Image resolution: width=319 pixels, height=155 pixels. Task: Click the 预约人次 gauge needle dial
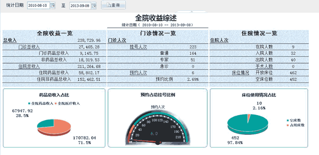click(158, 128)
